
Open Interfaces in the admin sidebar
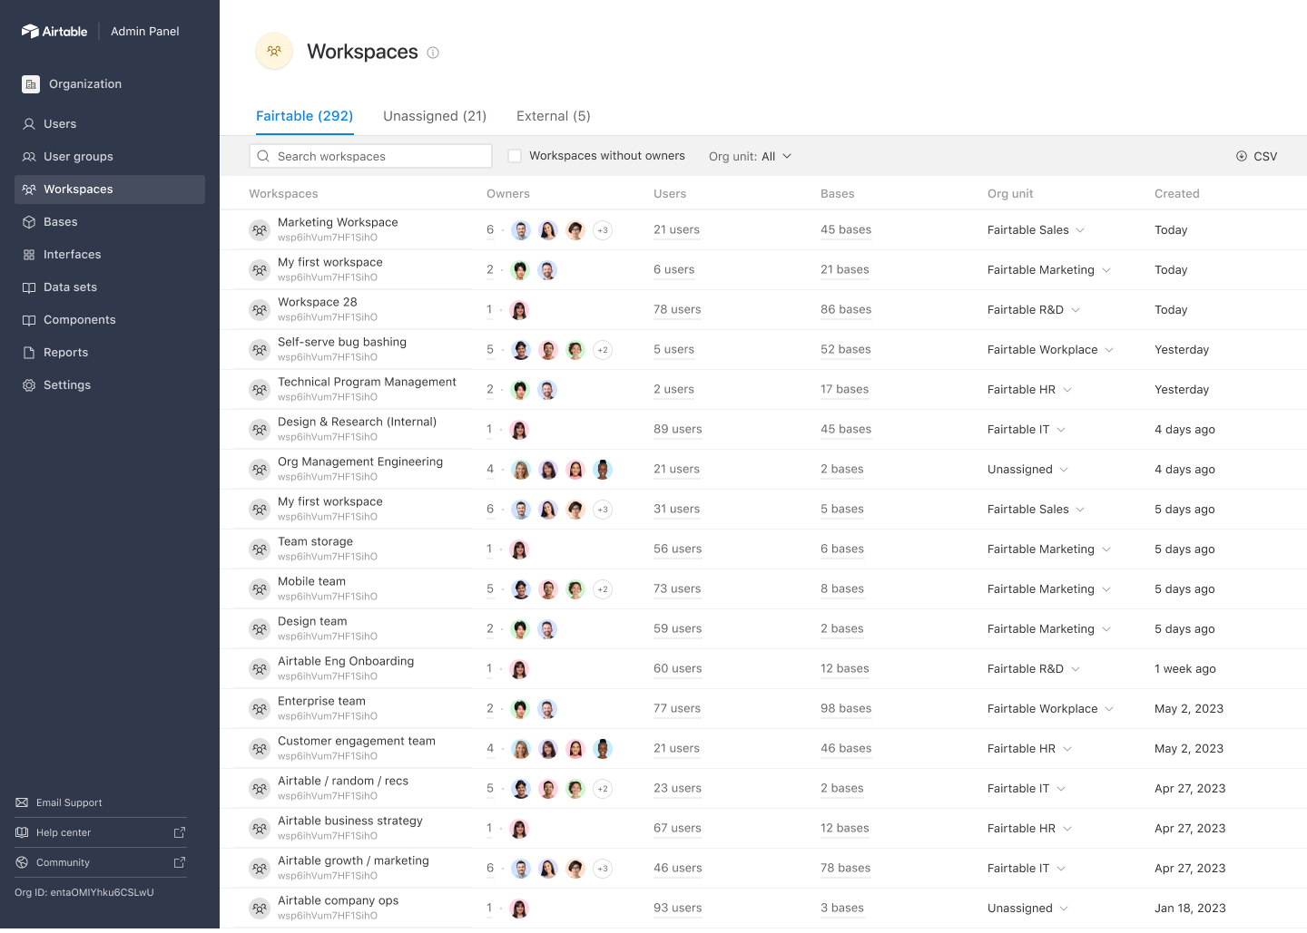click(73, 254)
